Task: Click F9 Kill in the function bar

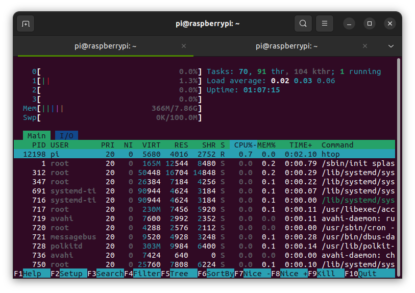Action: tap(326, 274)
